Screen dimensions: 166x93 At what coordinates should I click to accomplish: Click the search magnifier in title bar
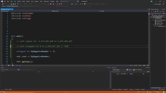tap(78, 1)
